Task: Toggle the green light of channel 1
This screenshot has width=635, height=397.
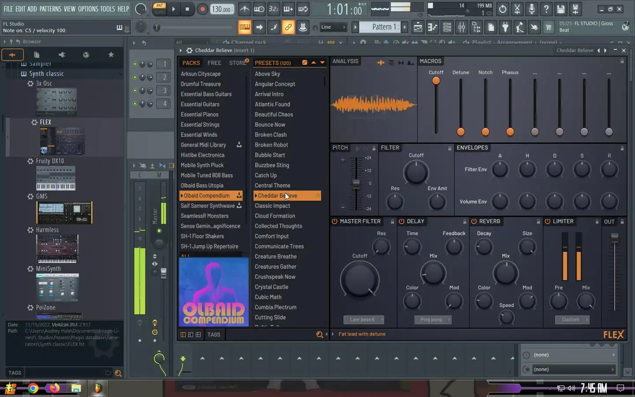Action: point(135,64)
